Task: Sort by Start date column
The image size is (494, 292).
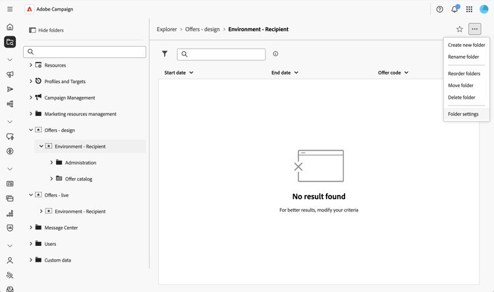Action: (x=178, y=73)
